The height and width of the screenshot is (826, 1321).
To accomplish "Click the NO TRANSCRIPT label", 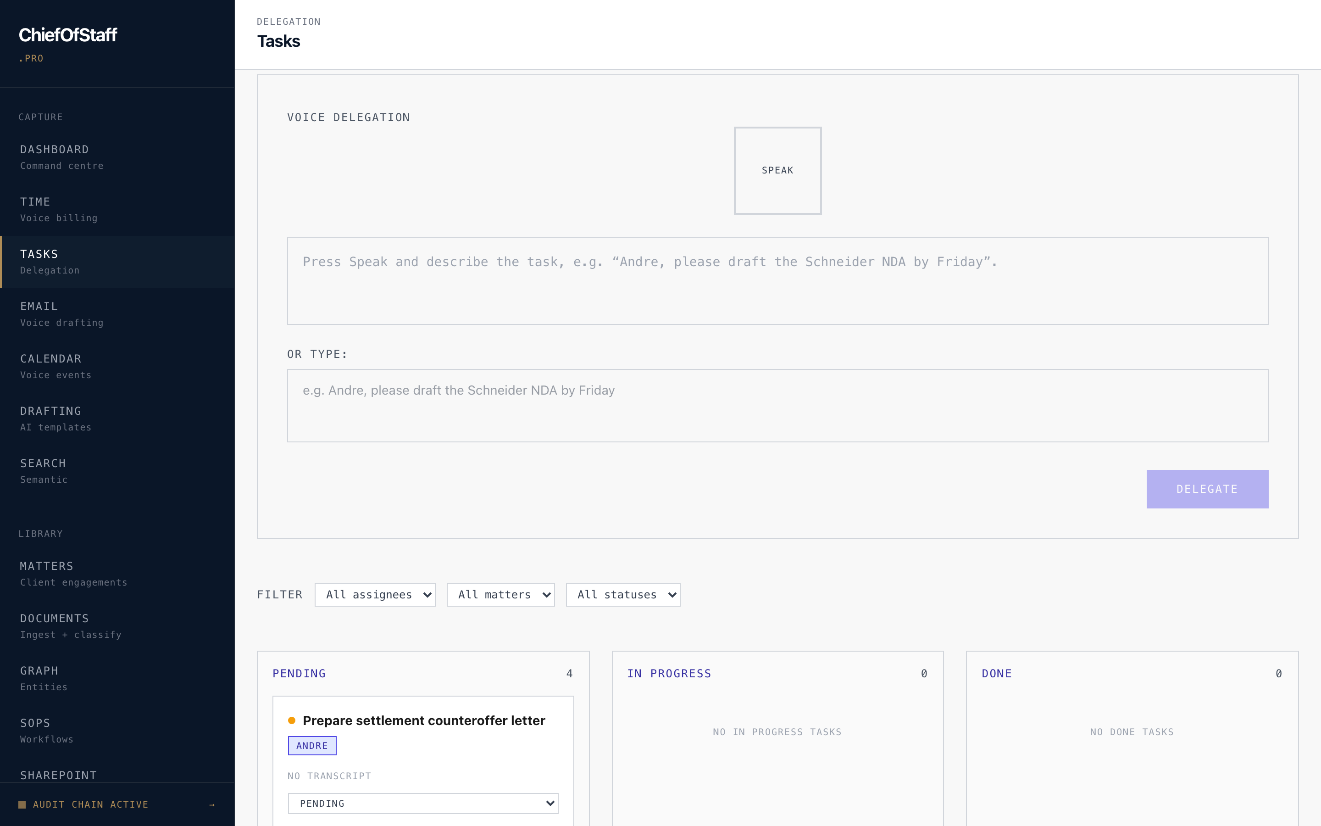I will pyautogui.click(x=329, y=776).
